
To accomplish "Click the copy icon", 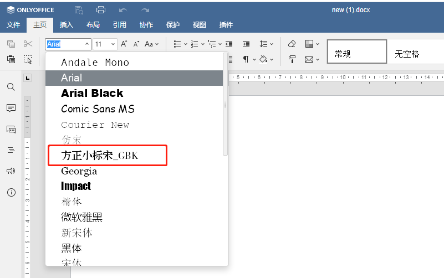I will click(x=11, y=44).
